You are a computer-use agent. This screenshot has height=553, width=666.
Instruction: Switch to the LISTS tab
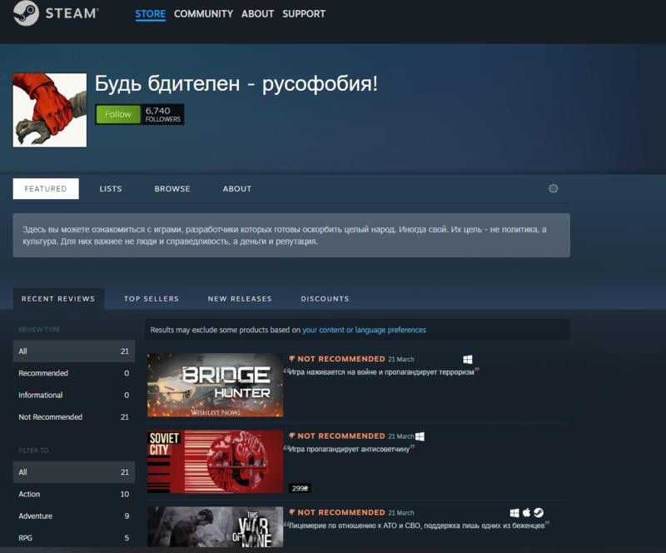coord(111,189)
